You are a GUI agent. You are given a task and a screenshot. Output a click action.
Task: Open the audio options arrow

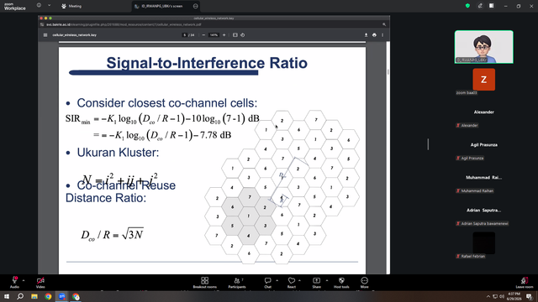point(24,280)
